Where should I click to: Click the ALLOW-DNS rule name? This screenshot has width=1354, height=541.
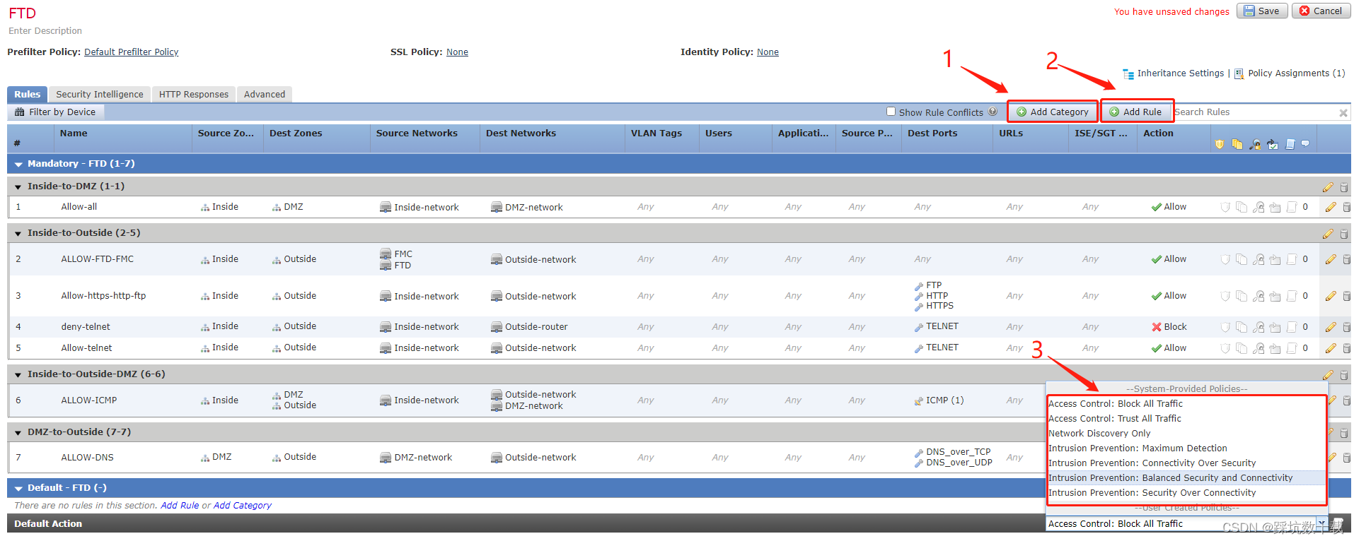pyautogui.click(x=87, y=458)
